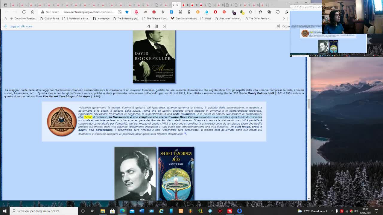Click the address bar URL
Image resolution: width=383 pixels, height=215 pixels.
coord(89,12)
